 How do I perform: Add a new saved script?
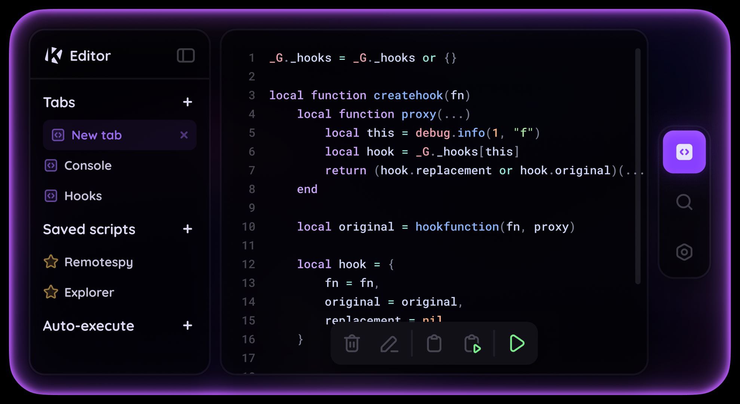tap(187, 229)
